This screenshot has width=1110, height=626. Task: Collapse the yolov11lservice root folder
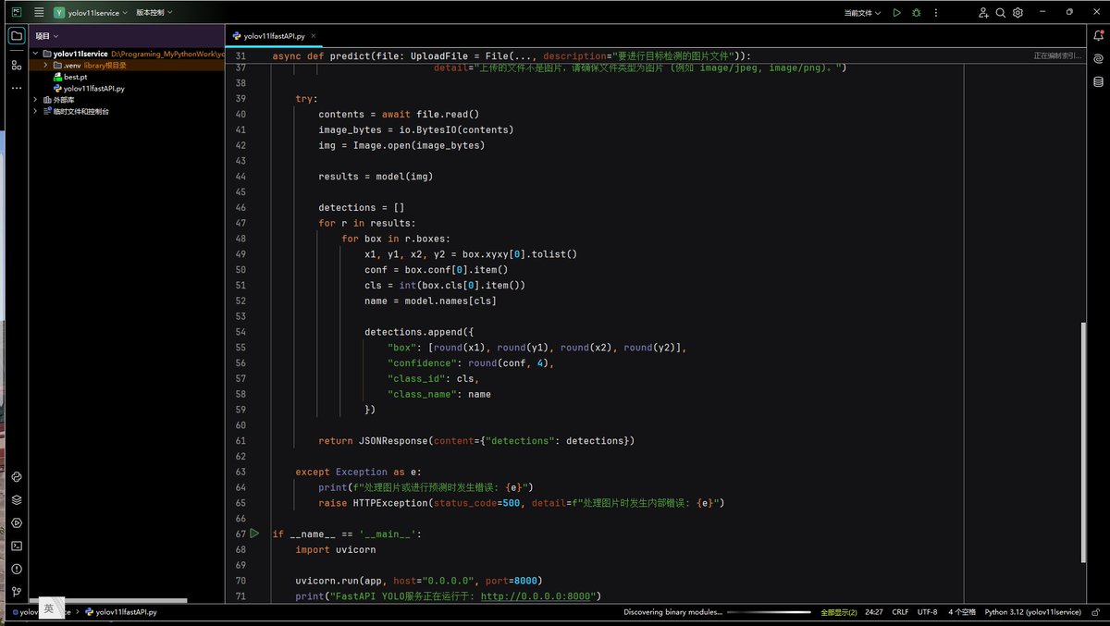[x=37, y=54]
